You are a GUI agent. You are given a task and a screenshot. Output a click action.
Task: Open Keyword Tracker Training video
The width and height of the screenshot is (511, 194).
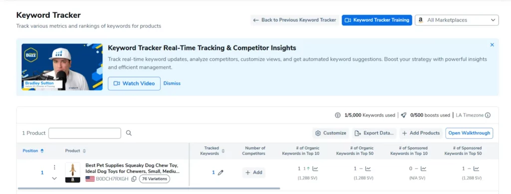377,20
